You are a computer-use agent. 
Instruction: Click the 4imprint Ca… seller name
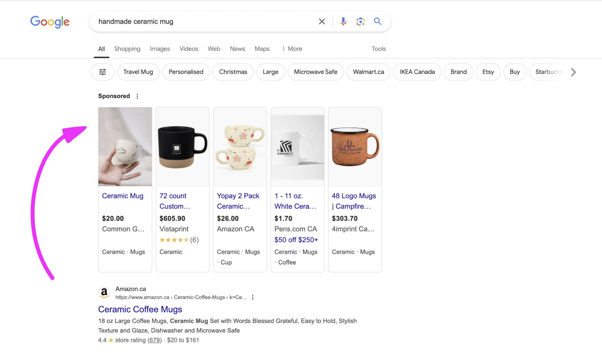click(353, 229)
